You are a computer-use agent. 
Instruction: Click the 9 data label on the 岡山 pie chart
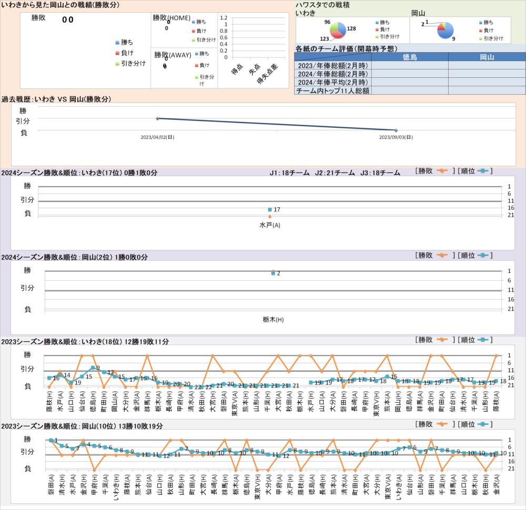(x=453, y=38)
